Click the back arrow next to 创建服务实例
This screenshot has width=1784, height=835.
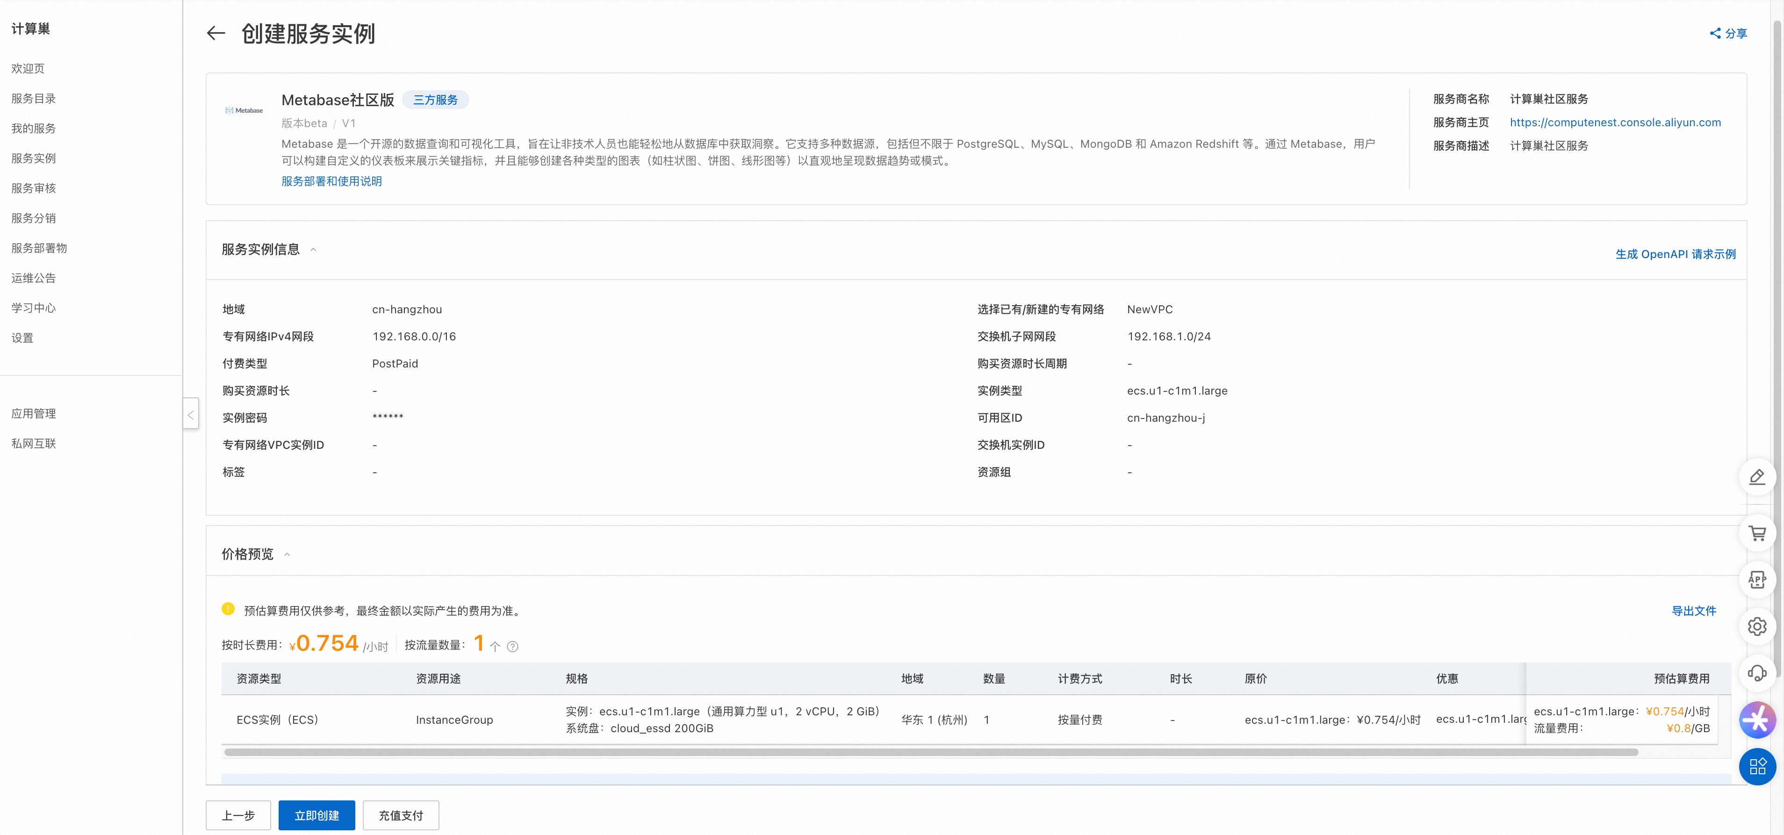pos(216,33)
